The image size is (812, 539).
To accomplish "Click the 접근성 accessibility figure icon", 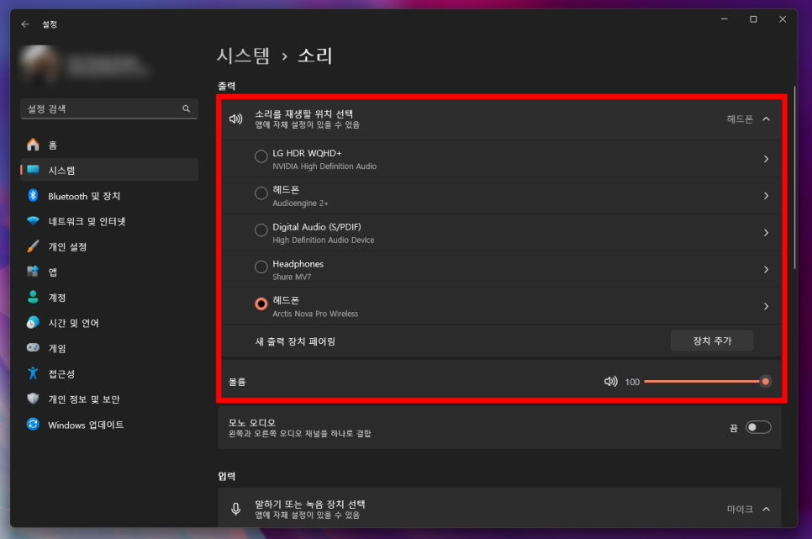I will click(33, 373).
